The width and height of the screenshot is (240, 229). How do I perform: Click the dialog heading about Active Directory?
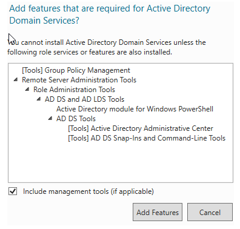tap(110, 15)
